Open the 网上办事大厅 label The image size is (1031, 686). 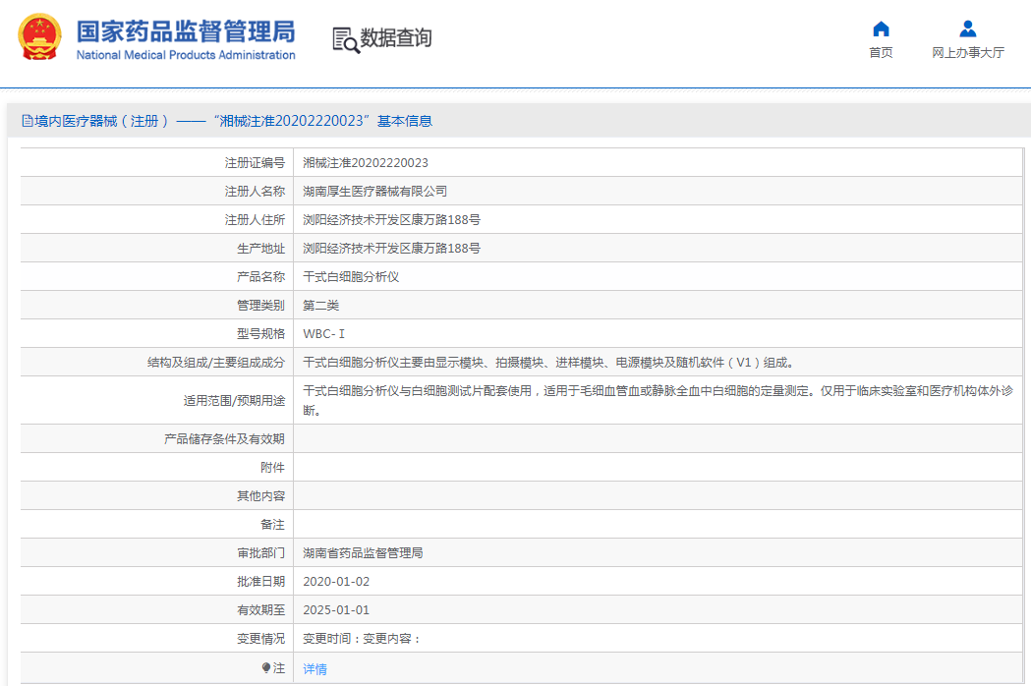967,53
